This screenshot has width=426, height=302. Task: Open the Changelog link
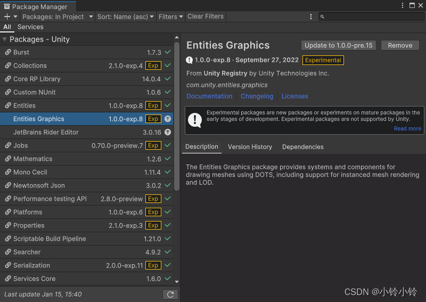click(257, 96)
